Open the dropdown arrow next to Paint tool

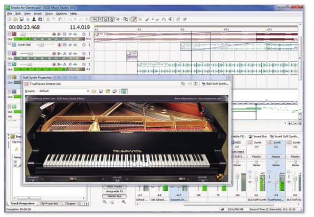pos(153,19)
